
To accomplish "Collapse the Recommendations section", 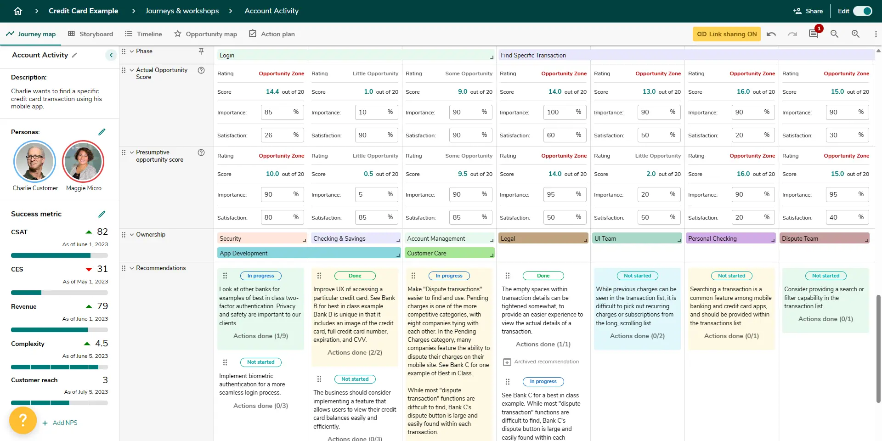I will click(x=132, y=268).
